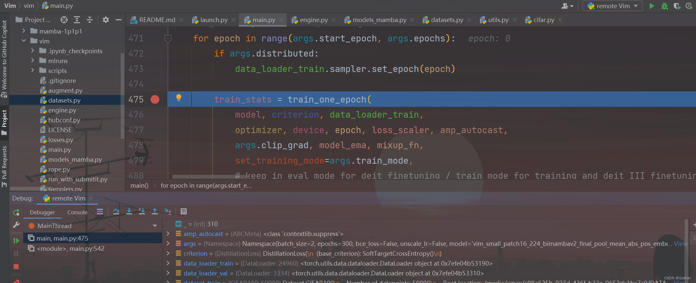Close the README.md editor tab
The width and height of the screenshot is (696, 283).
[181, 20]
